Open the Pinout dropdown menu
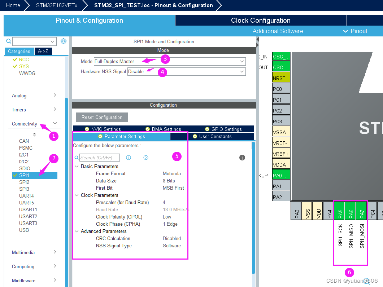Image resolution: width=383 pixels, height=287 pixels. tap(355, 31)
